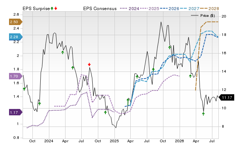Viewport: 241px width, 143px height.
Task: Click the dark purple 1.17 value tag
Action: pyautogui.click(x=15, y=112)
